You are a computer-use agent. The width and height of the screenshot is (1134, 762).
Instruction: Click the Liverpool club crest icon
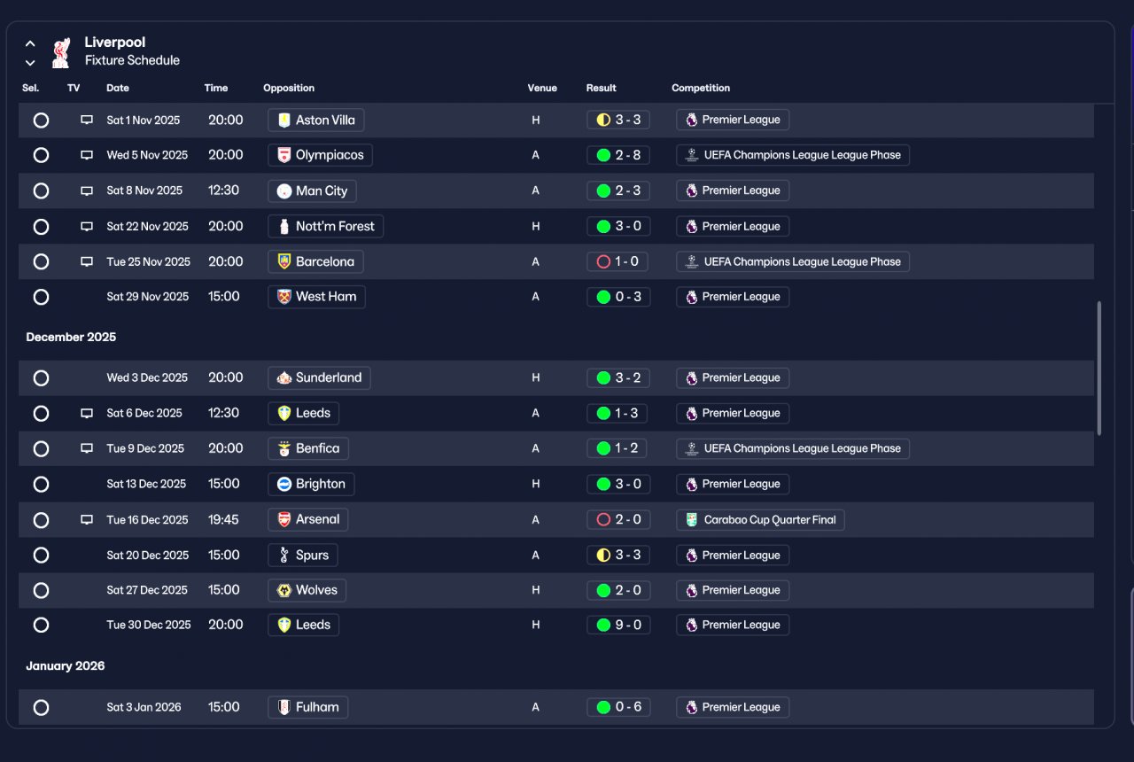tap(60, 52)
